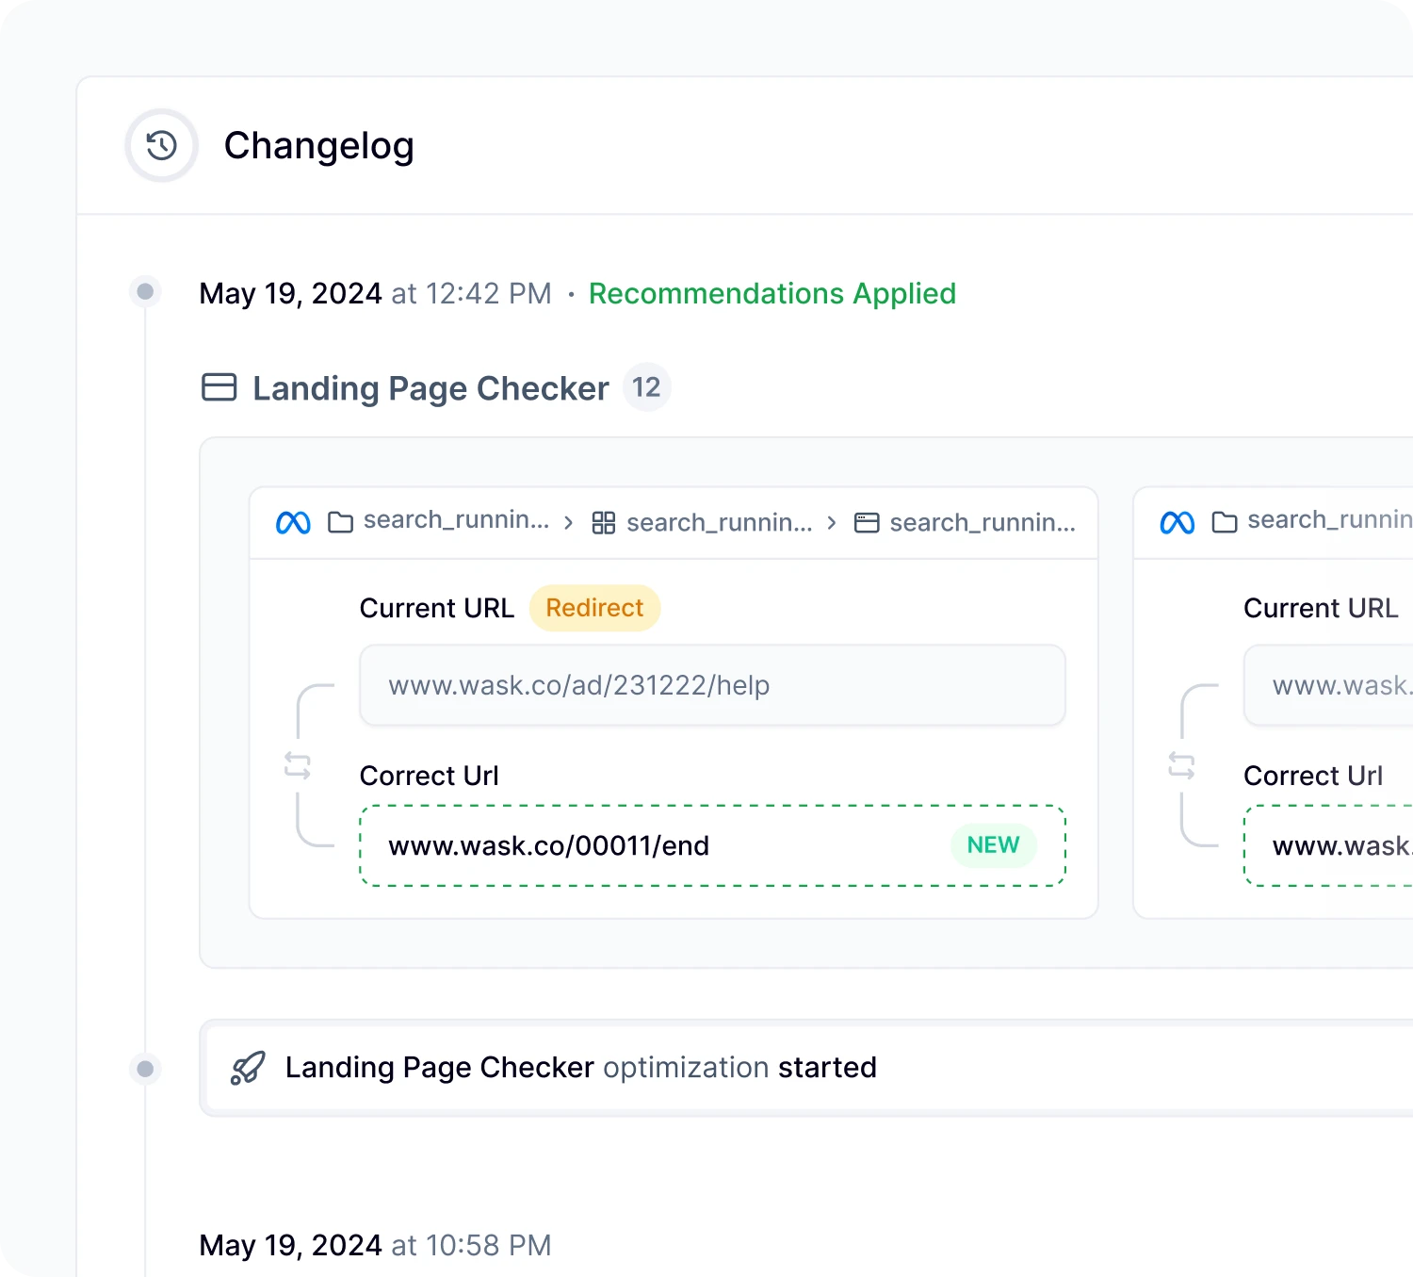Click the green NEW badge

(993, 845)
